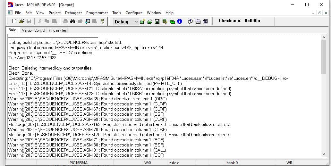
Task: Click the 'z dc c' flags status entry
Action: click(174, 162)
